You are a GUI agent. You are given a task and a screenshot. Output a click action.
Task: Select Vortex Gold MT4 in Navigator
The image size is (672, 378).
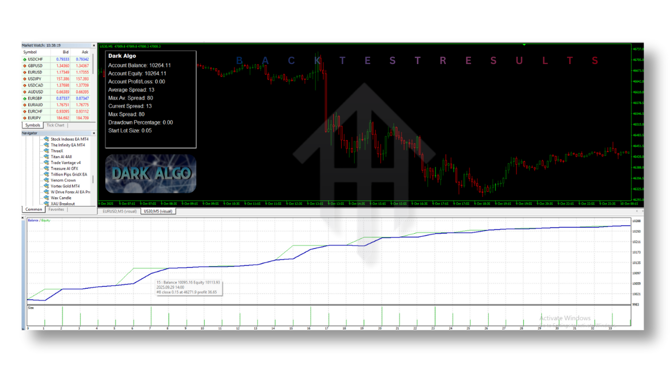[x=65, y=186]
